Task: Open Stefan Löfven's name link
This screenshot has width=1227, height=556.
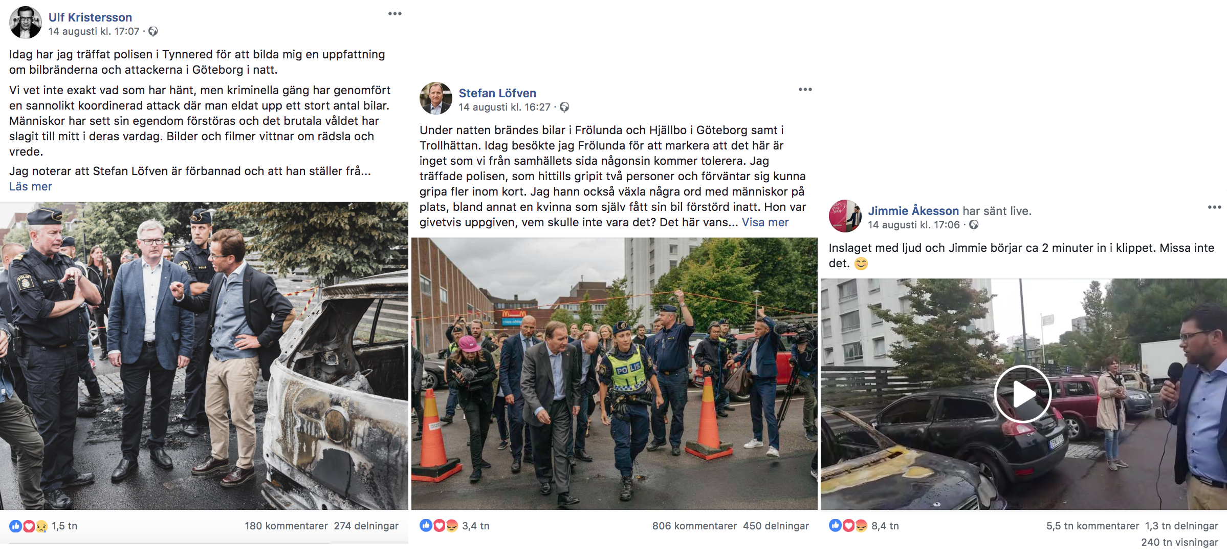Action: [x=497, y=93]
